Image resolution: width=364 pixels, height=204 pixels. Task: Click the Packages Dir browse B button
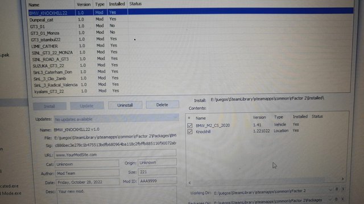click(336, 199)
